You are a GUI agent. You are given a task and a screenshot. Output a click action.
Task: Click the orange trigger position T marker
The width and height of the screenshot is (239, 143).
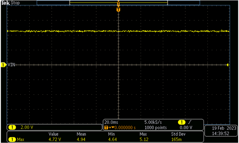point(118,10)
